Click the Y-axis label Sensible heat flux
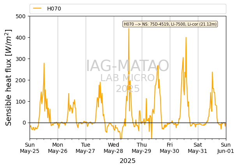Screen dimensions: 238x168 (x=9, y=78)
